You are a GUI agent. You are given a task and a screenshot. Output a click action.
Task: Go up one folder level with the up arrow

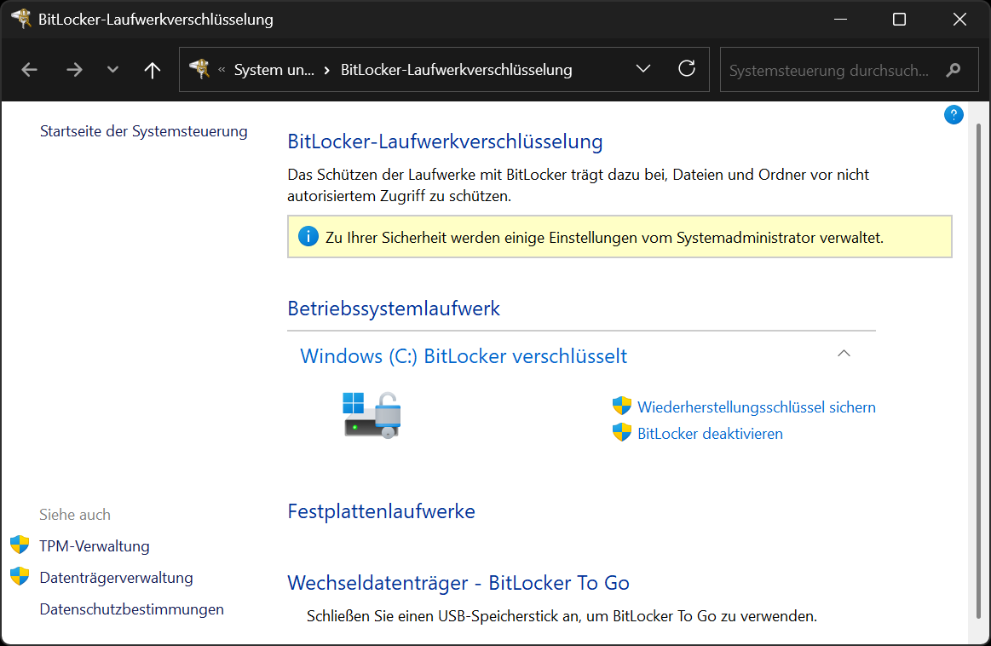coord(152,69)
